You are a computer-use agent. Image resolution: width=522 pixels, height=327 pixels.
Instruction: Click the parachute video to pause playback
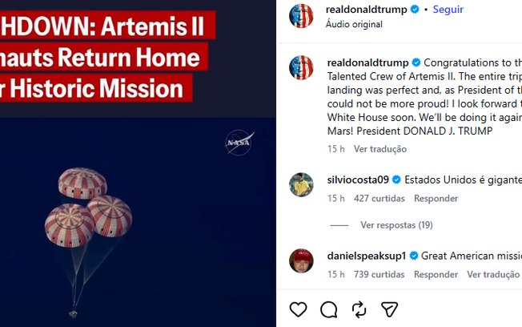(x=138, y=222)
